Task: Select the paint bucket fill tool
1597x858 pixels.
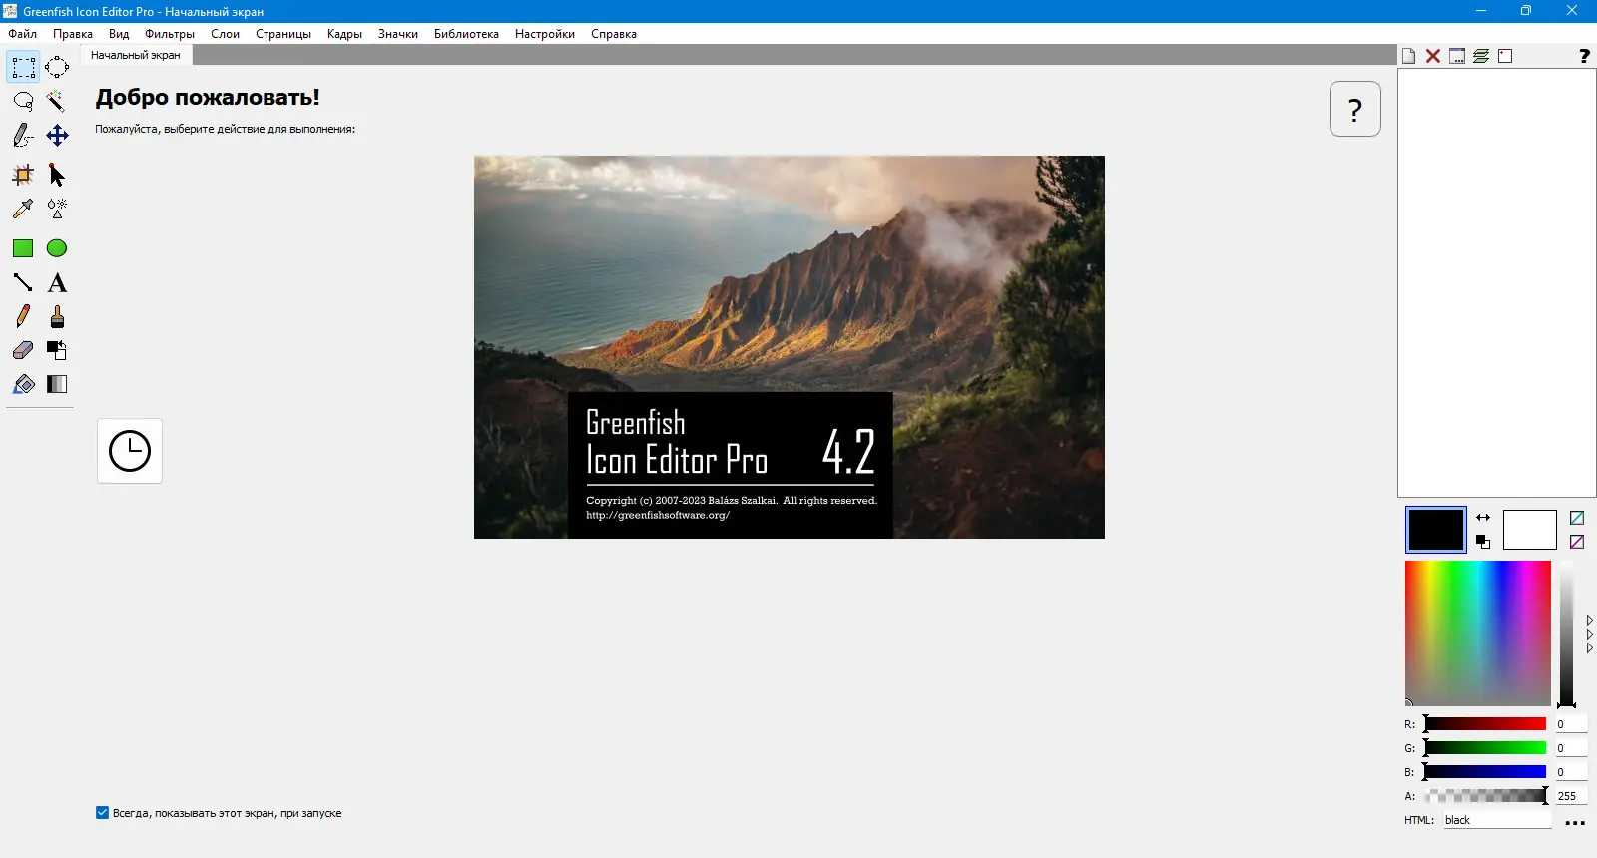Action: pos(23,384)
